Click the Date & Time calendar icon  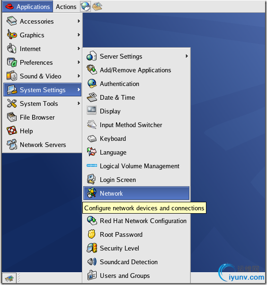point(92,97)
